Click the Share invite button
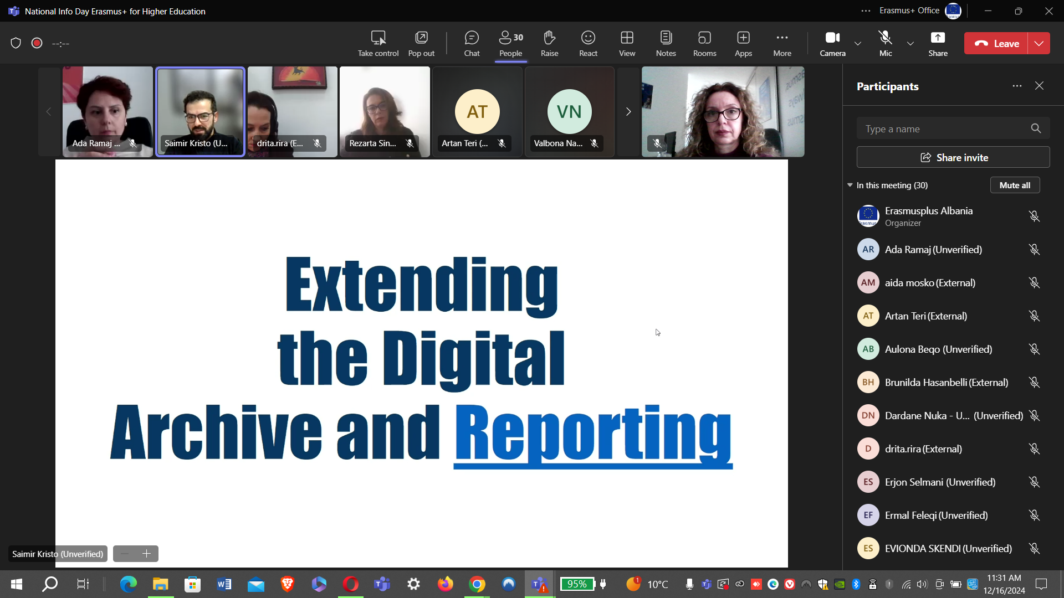Screen dimensions: 1064x598 (x=953, y=157)
